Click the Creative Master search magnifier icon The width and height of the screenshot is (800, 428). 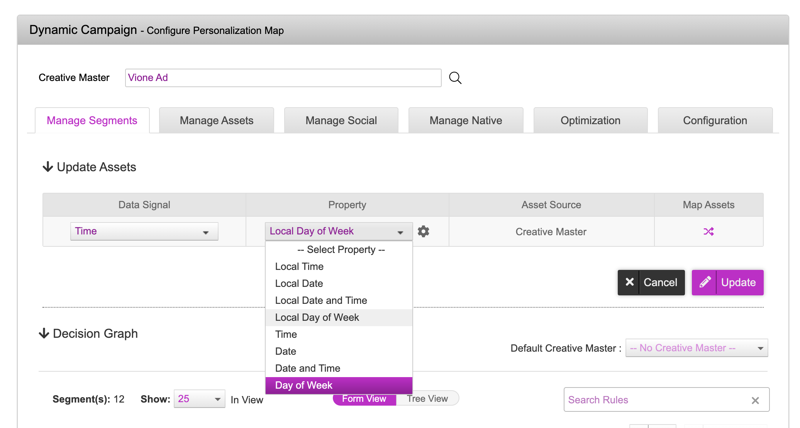click(x=455, y=78)
